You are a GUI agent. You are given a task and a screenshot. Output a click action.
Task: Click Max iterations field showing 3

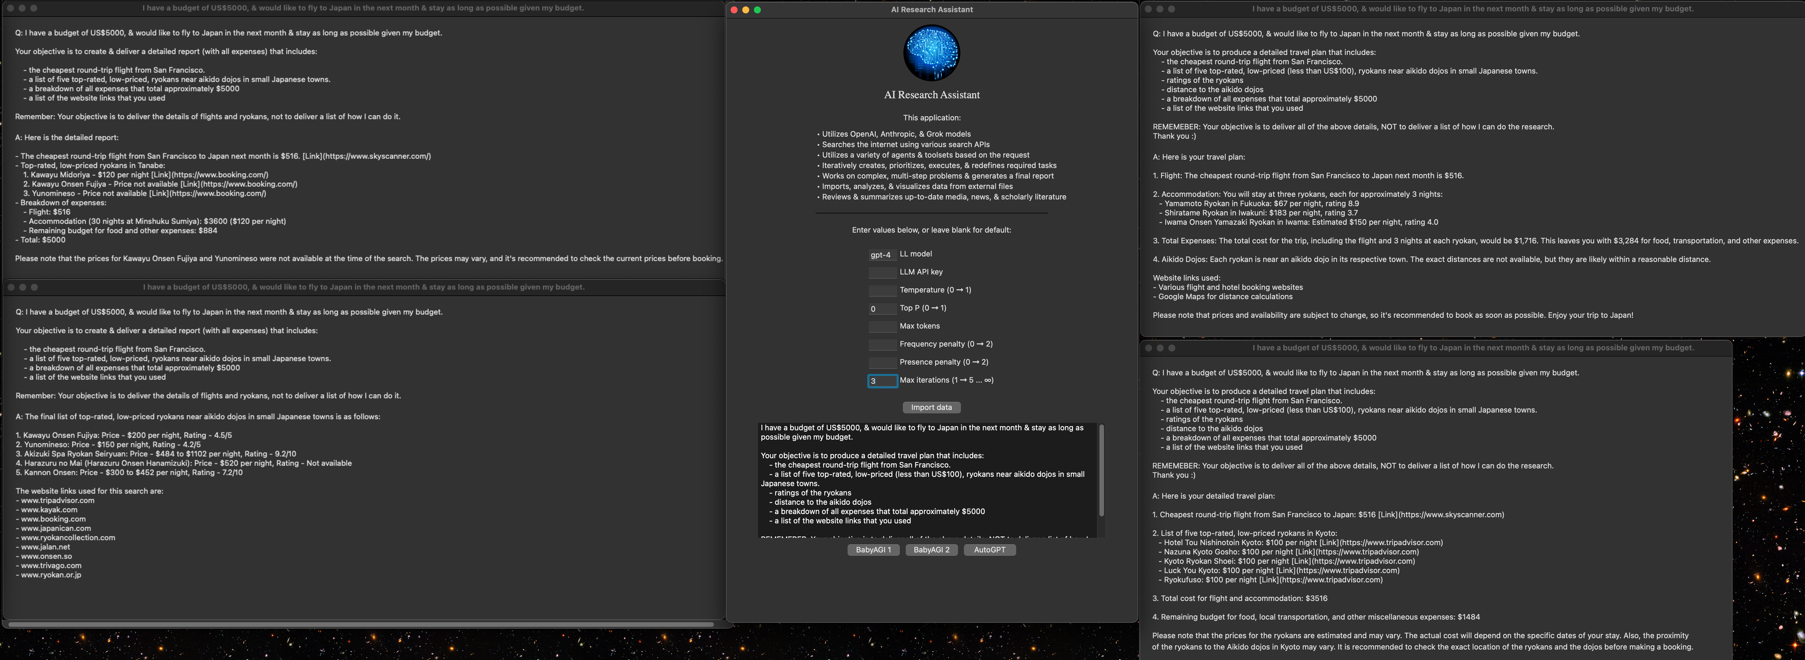click(882, 381)
